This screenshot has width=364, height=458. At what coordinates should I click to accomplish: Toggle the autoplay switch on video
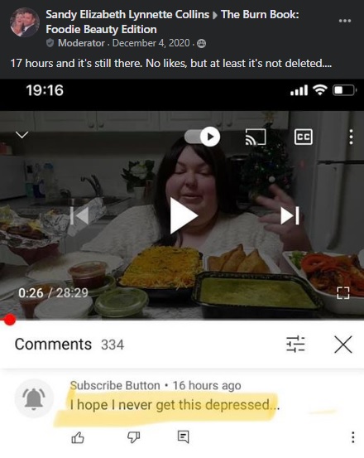coord(202,137)
